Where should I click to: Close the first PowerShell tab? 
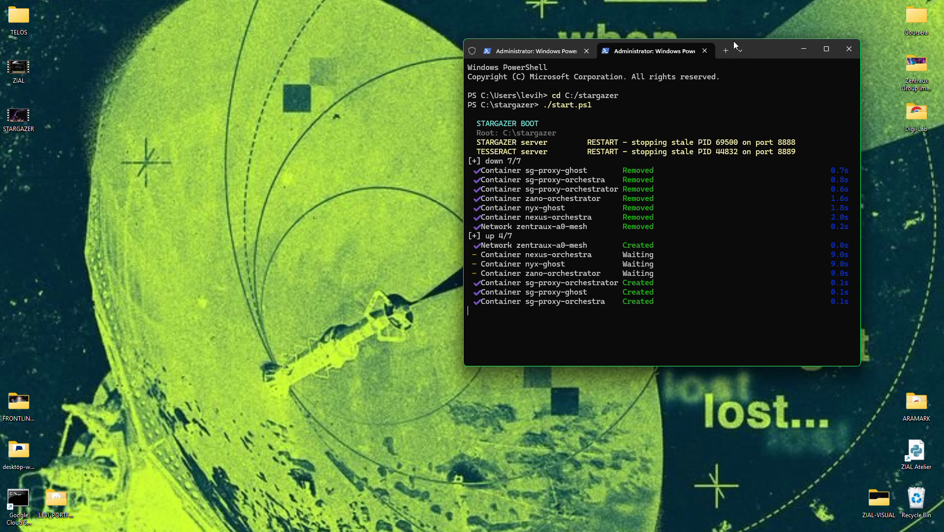(x=586, y=51)
